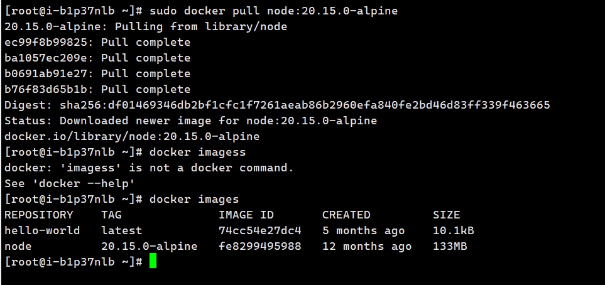Click the green cursor block at the prompt

(x=153, y=262)
